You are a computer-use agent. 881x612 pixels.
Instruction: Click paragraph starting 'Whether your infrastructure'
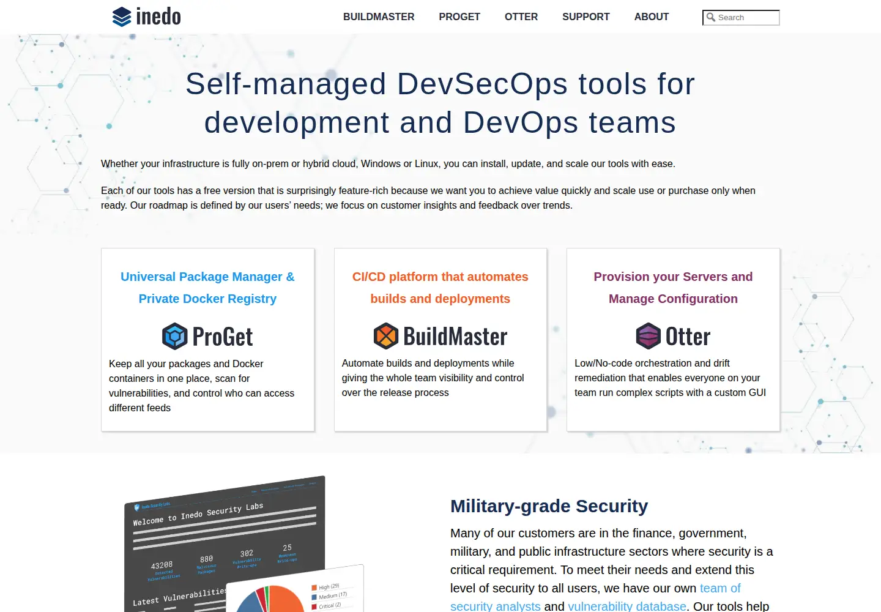click(388, 164)
